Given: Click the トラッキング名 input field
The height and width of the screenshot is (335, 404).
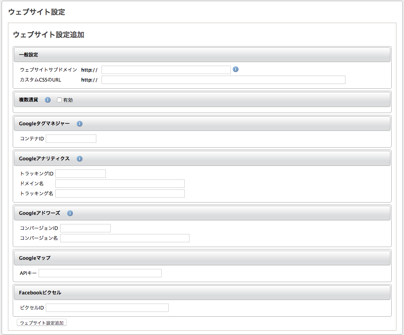Looking at the screenshot, I should click(120, 194).
